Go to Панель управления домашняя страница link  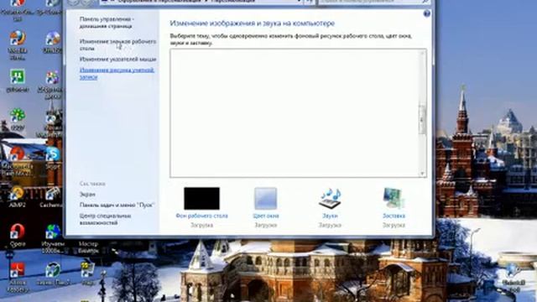(107, 23)
